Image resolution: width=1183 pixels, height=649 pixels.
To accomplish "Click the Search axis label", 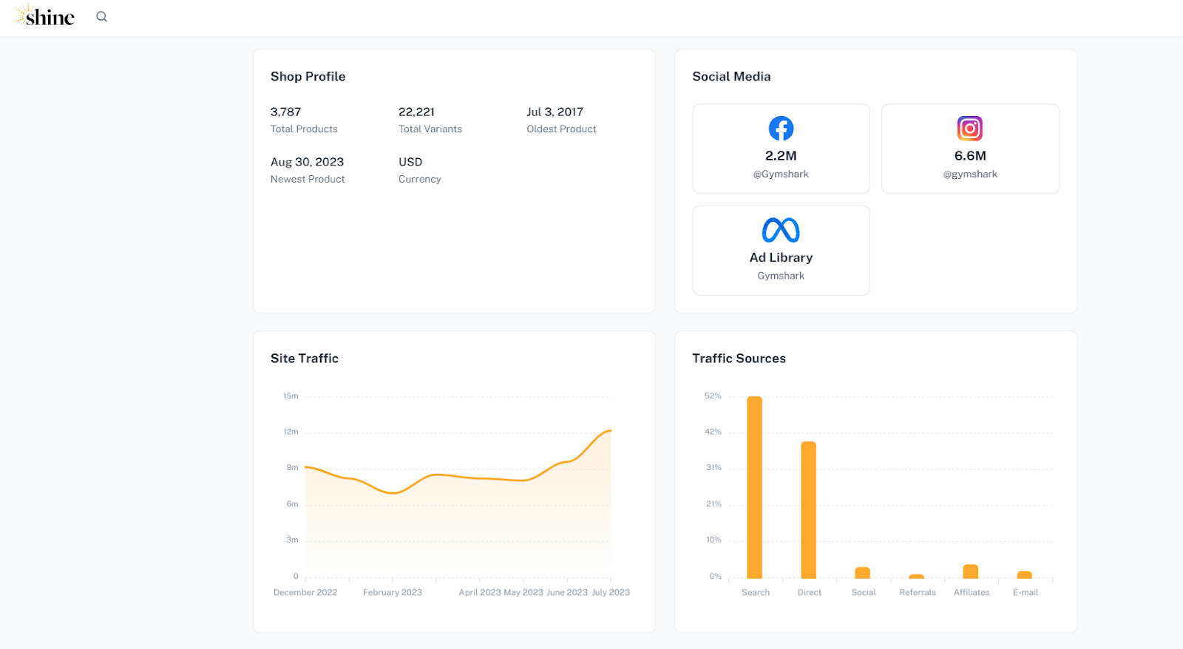I will (756, 593).
